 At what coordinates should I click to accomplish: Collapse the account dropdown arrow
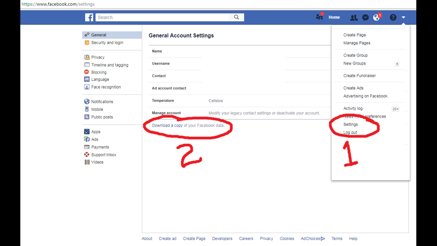tap(403, 17)
